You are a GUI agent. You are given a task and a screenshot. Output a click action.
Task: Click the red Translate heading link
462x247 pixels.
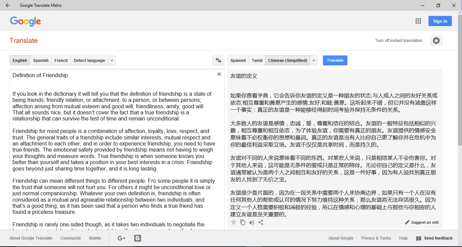click(x=24, y=41)
